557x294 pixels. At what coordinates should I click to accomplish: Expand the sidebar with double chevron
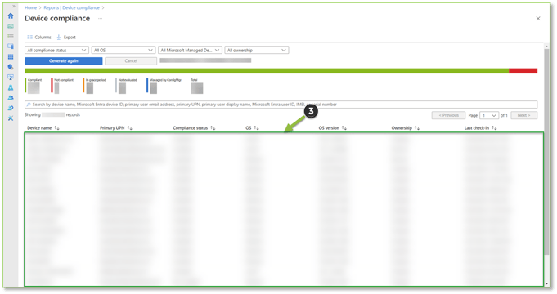tap(14, 7)
